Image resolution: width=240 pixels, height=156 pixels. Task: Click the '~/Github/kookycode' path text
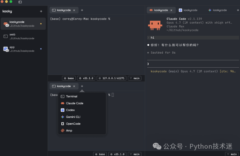point(182,30)
